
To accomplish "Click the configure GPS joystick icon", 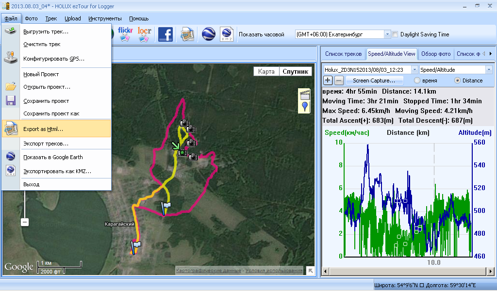I will pyautogui.click(x=11, y=57).
